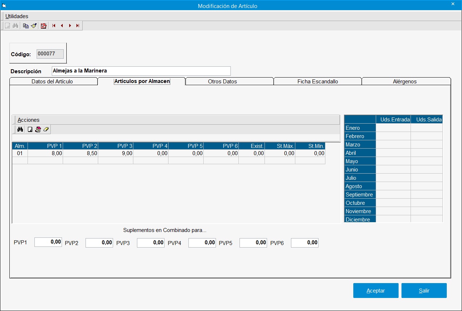Click the Exist. column header
The height and width of the screenshot is (311, 462).
(x=252, y=146)
